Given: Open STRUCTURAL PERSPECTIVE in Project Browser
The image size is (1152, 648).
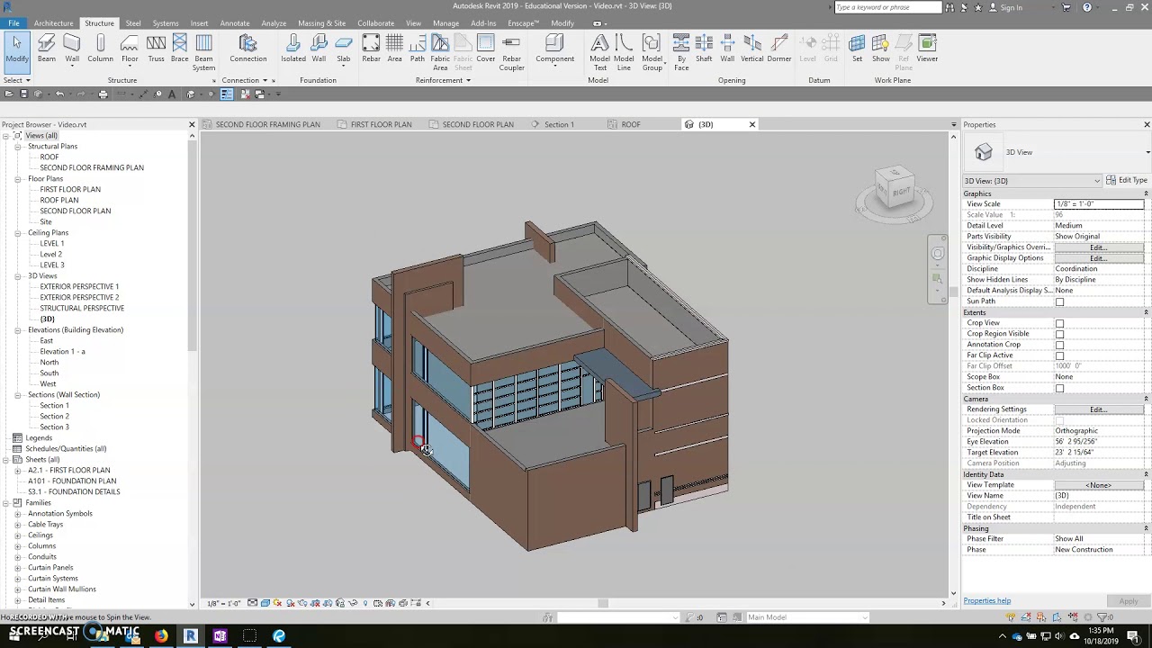Looking at the screenshot, I should coord(82,308).
